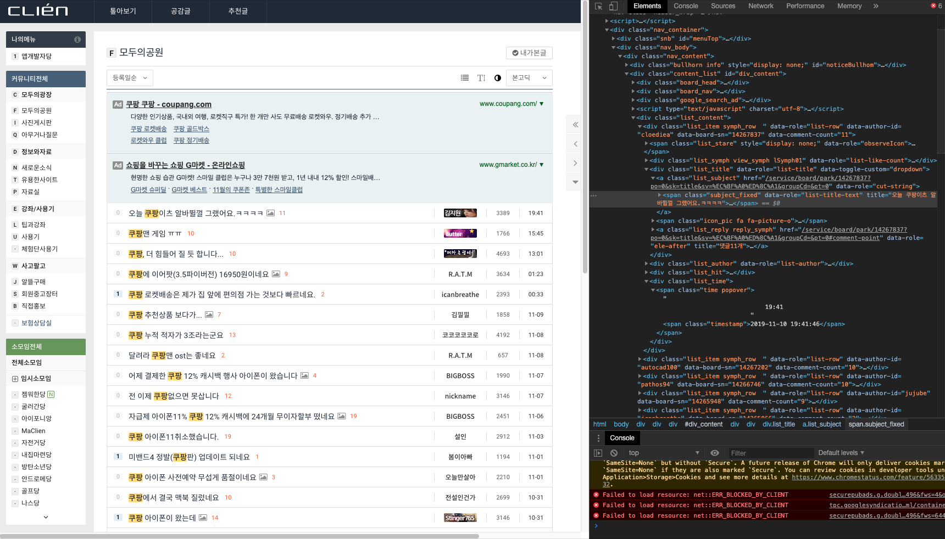
Task: Click image icon on 오늘 쿠팡이츠 post row
Action: [x=271, y=213]
